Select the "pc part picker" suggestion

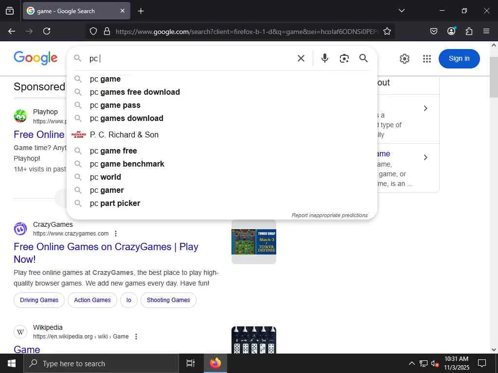222,203
